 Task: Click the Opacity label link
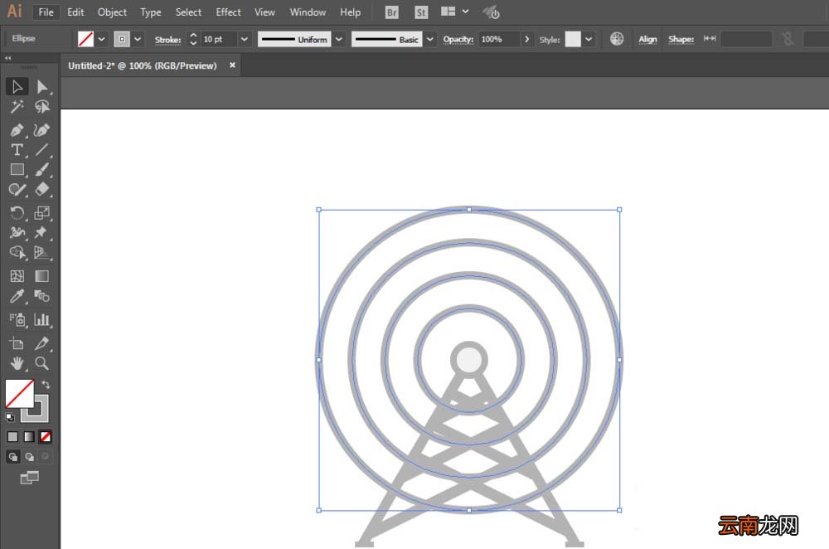coord(458,39)
